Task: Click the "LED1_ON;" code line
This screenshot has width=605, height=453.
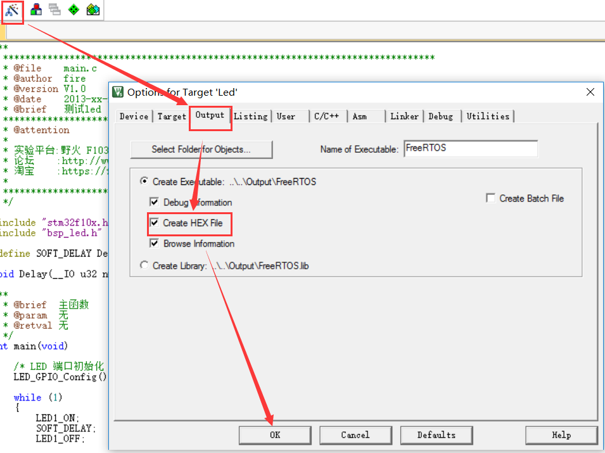Action: (x=58, y=418)
